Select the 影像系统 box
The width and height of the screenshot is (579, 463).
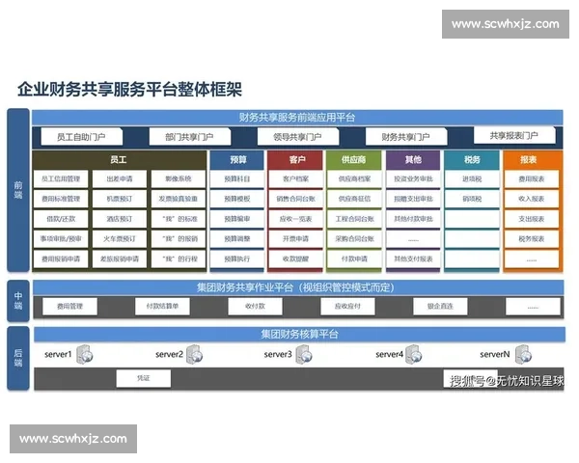coord(179,179)
